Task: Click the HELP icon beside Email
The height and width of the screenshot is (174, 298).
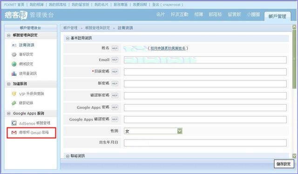Action: pos(115,60)
